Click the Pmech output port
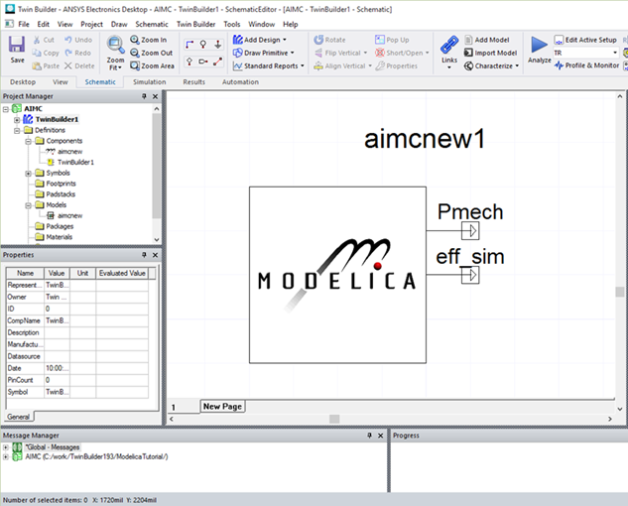This screenshot has height=506, width=628. click(470, 230)
